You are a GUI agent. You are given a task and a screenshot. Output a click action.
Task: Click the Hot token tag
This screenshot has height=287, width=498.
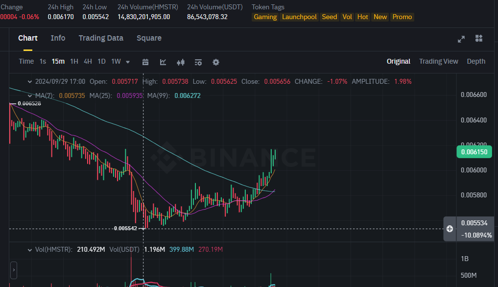click(x=362, y=17)
